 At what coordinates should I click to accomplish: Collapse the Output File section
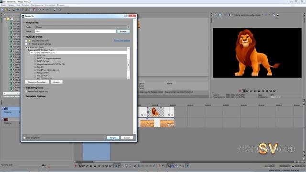point(24,22)
